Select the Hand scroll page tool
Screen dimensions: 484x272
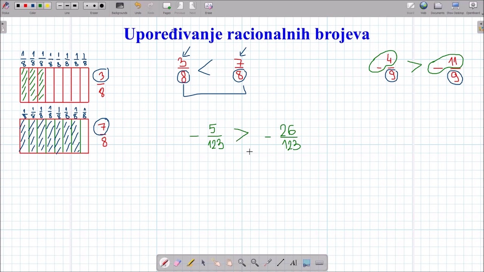(229, 263)
